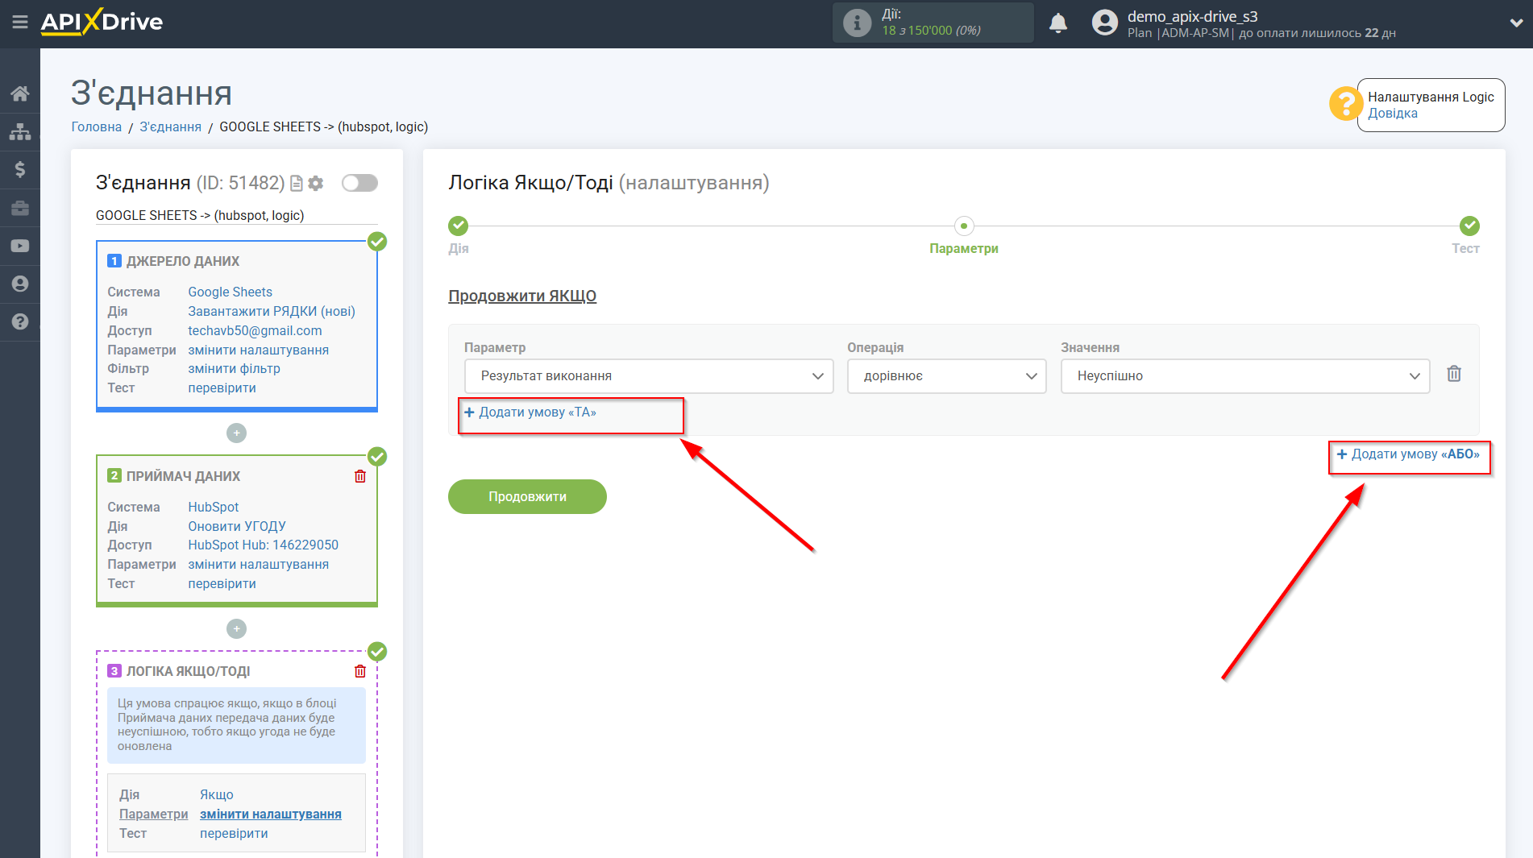Click data receiver перевірити test link

(x=222, y=583)
